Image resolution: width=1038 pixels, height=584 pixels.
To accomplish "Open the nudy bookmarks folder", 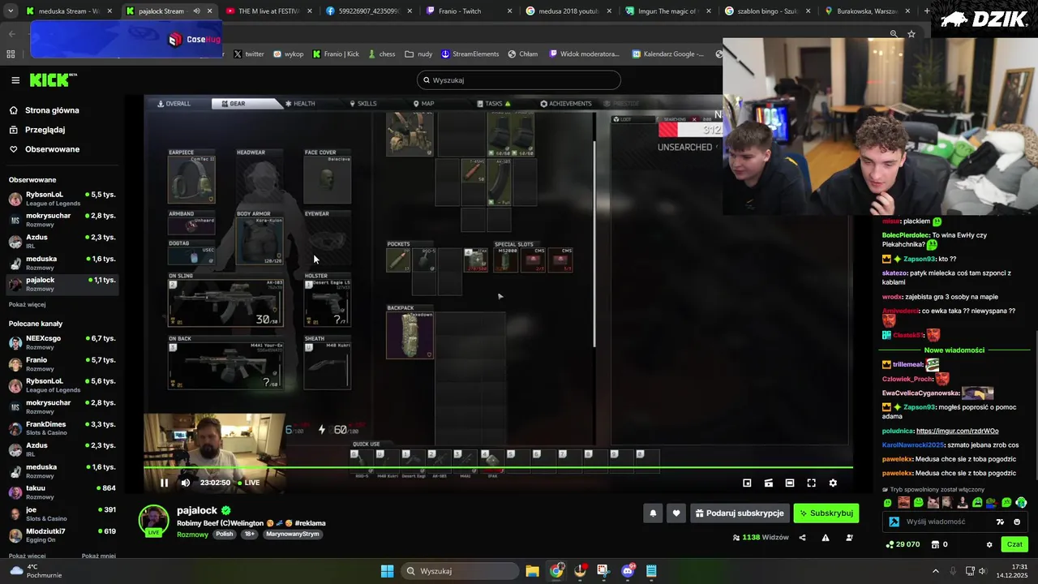I will 419,54.
